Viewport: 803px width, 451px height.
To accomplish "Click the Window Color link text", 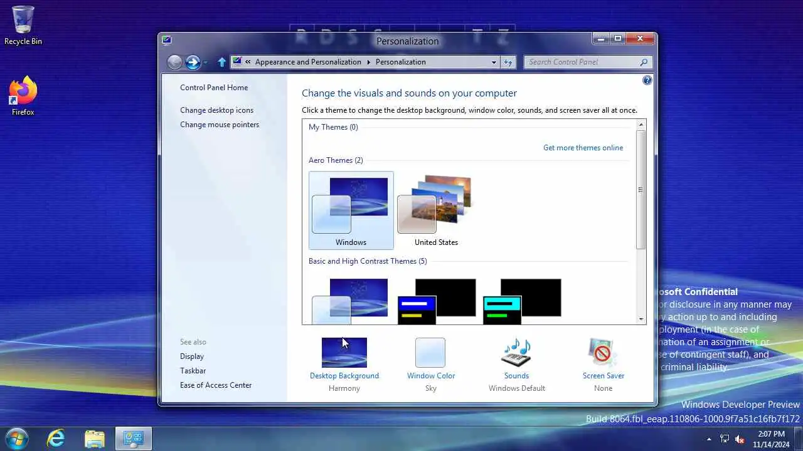I will point(431,376).
